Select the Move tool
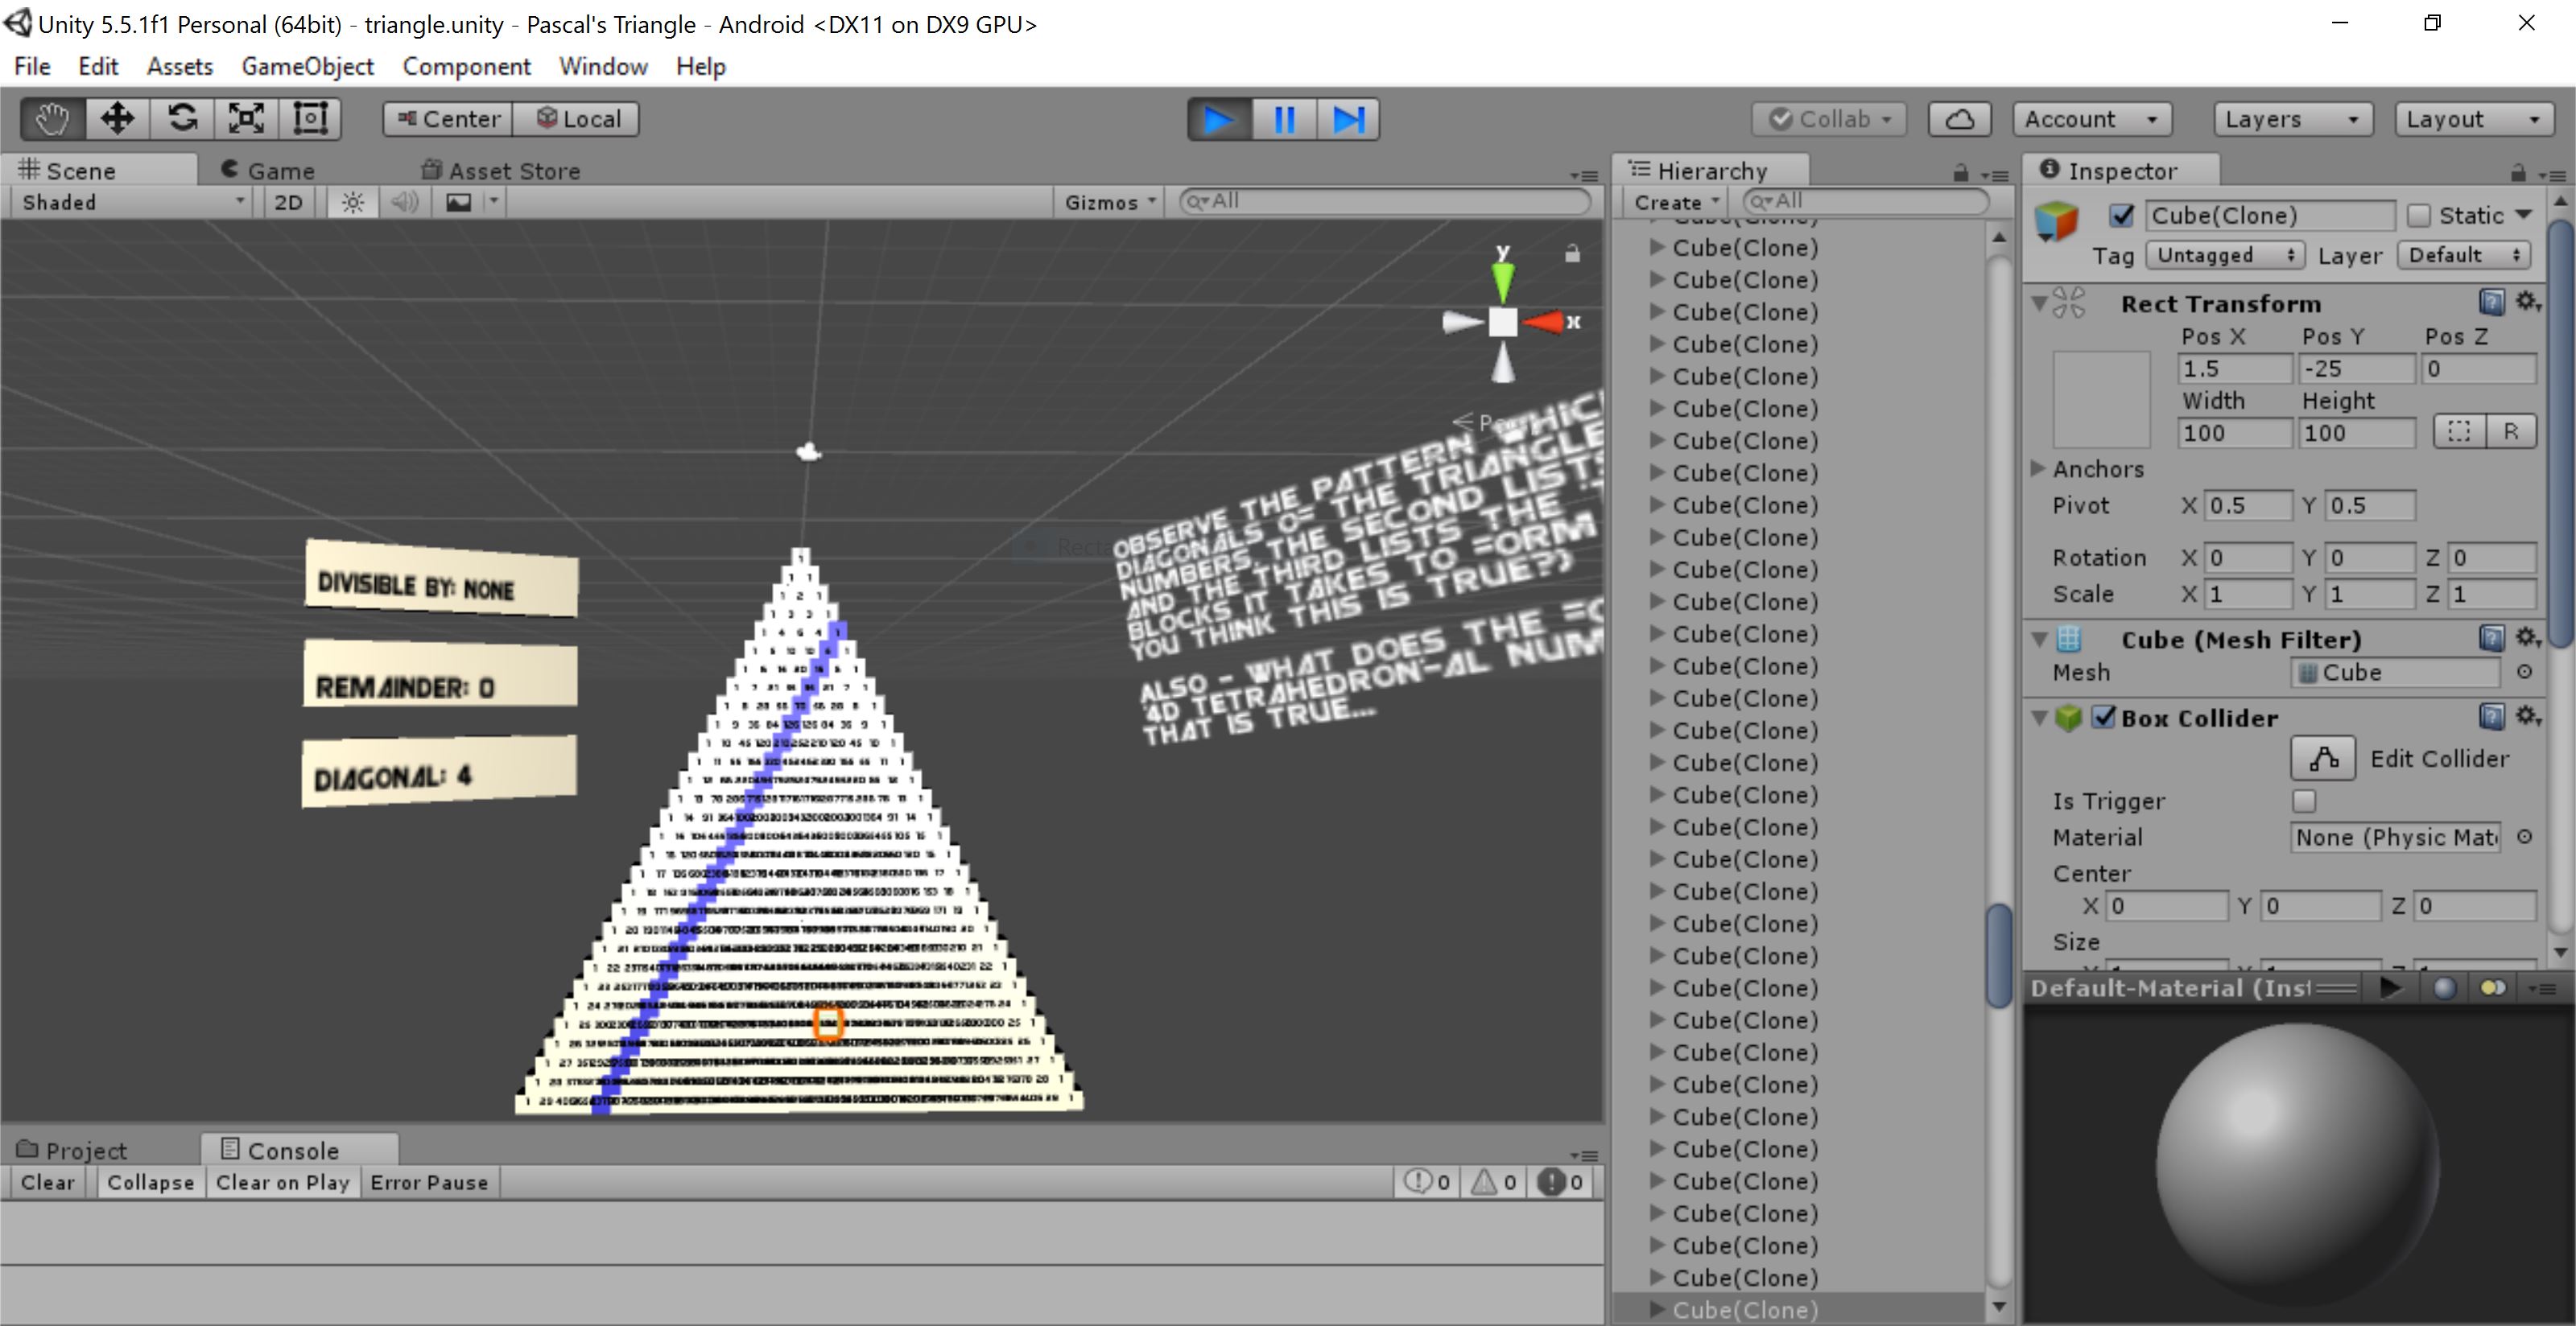 pos(117,119)
